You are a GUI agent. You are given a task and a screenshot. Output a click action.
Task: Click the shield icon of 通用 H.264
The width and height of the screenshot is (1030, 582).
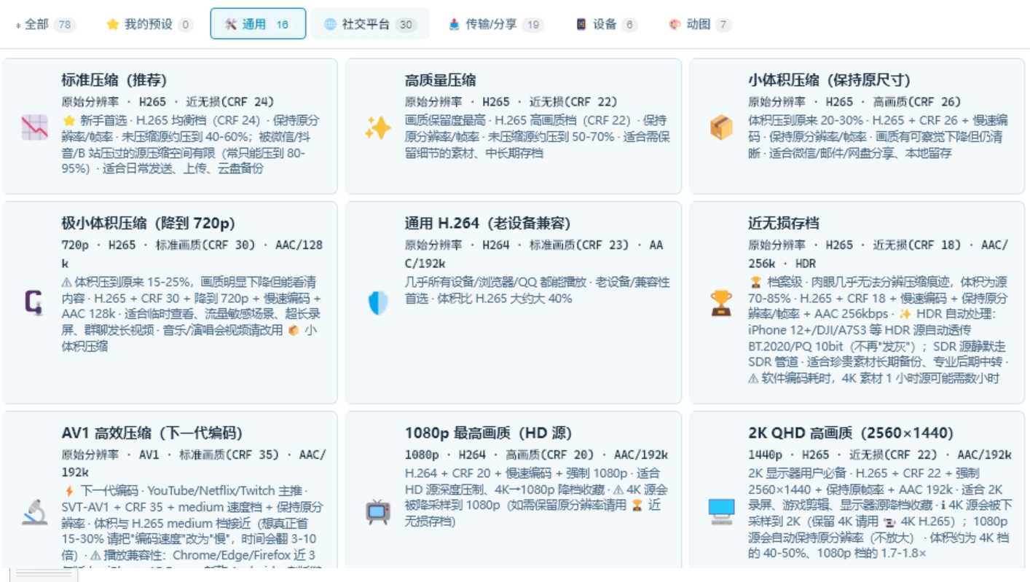[378, 303]
